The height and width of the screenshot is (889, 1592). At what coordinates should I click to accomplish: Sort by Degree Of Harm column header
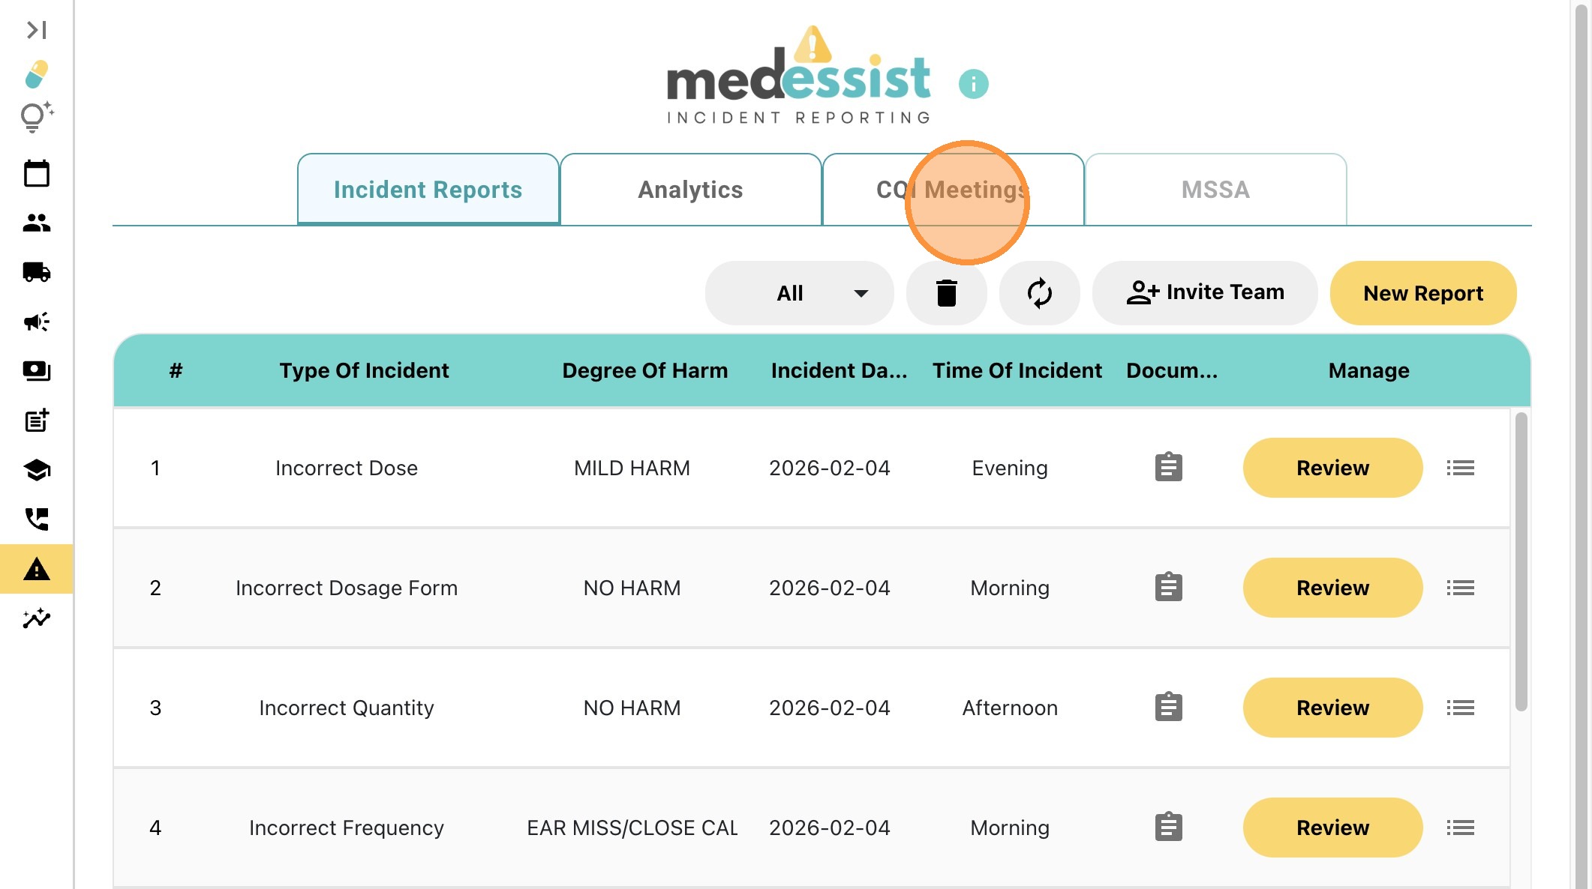click(644, 370)
